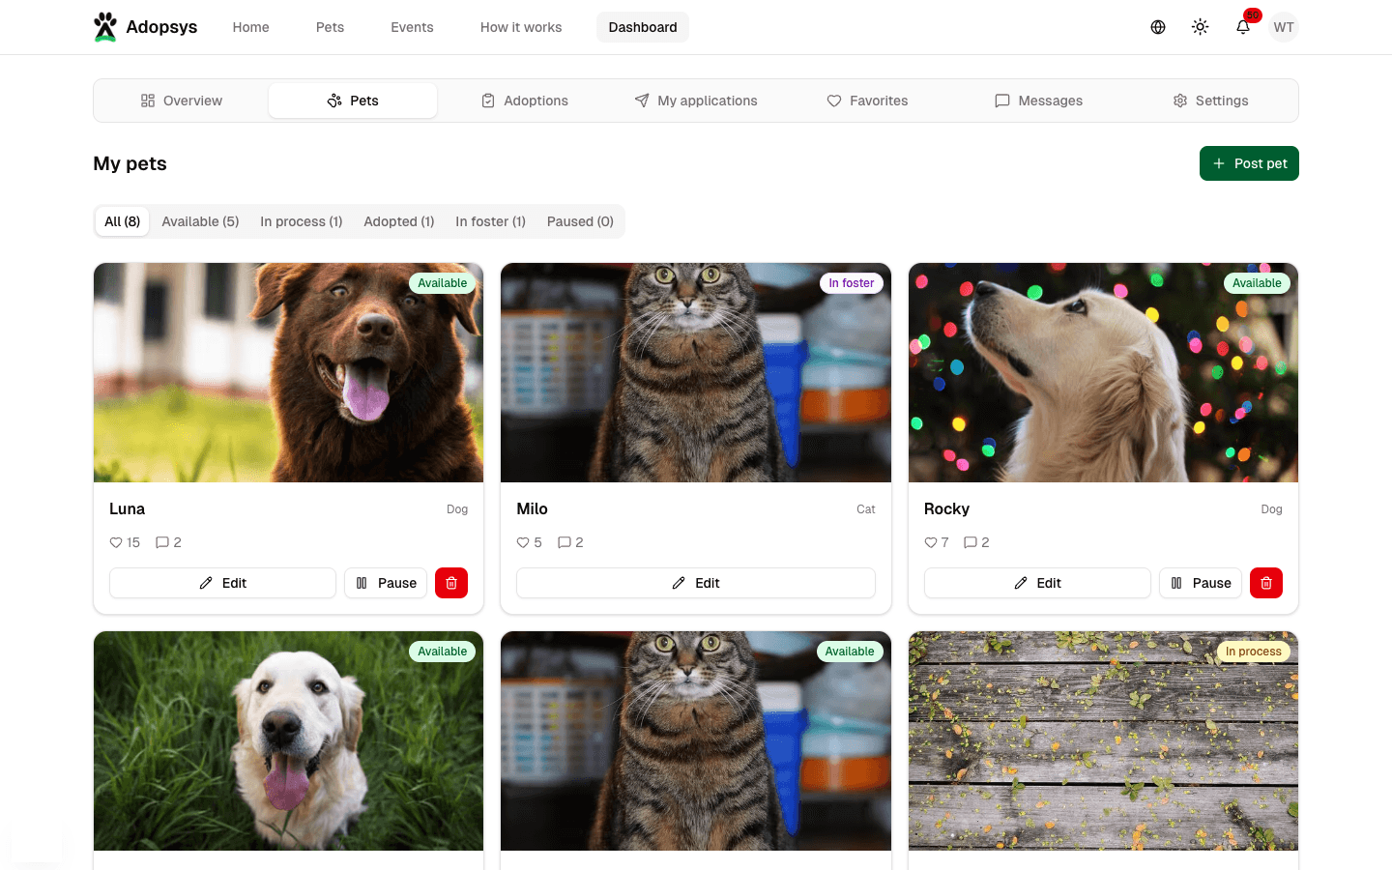Edit Milo's pet listing
Screen dimensions: 1392x870
pyautogui.click(x=695, y=582)
